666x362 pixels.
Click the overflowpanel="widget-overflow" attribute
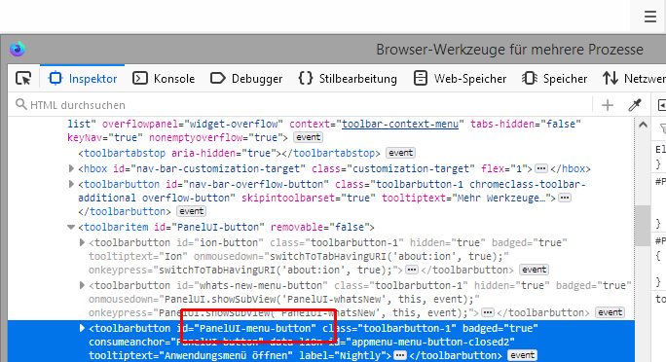click(193, 124)
